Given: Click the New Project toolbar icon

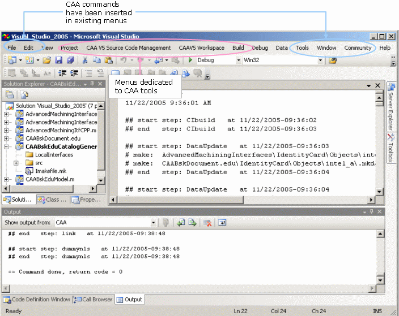Looking at the screenshot, I should coord(12,60).
